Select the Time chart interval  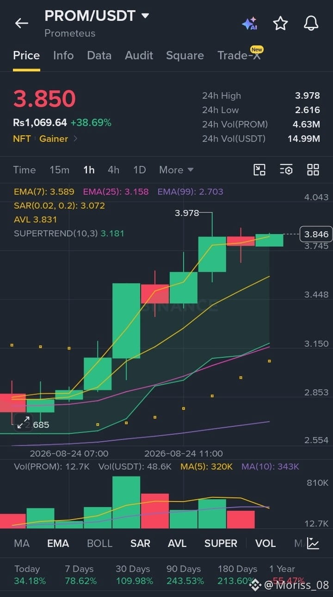tap(25, 170)
